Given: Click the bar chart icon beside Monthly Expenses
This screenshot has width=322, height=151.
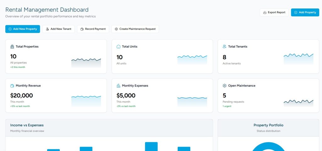Looking at the screenshot, I should [119, 86].
